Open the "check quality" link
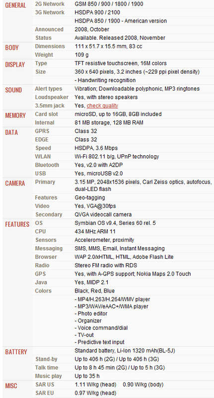The width and height of the screenshot is (214, 398). pos(102,106)
